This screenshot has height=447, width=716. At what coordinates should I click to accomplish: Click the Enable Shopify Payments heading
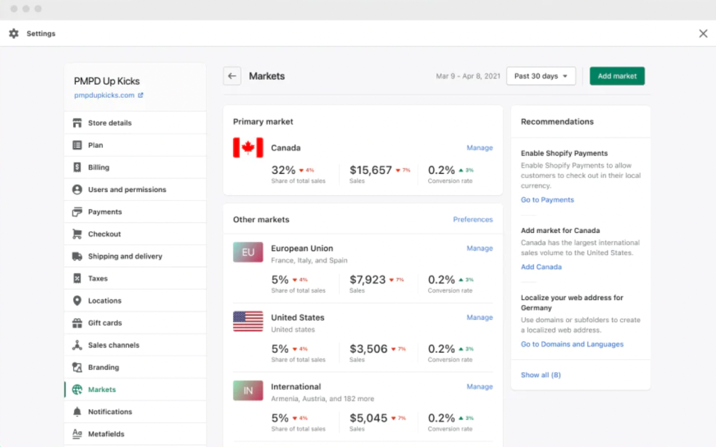click(564, 154)
